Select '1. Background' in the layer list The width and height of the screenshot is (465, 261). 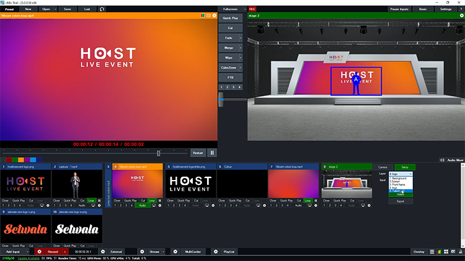(x=399, y=178)
